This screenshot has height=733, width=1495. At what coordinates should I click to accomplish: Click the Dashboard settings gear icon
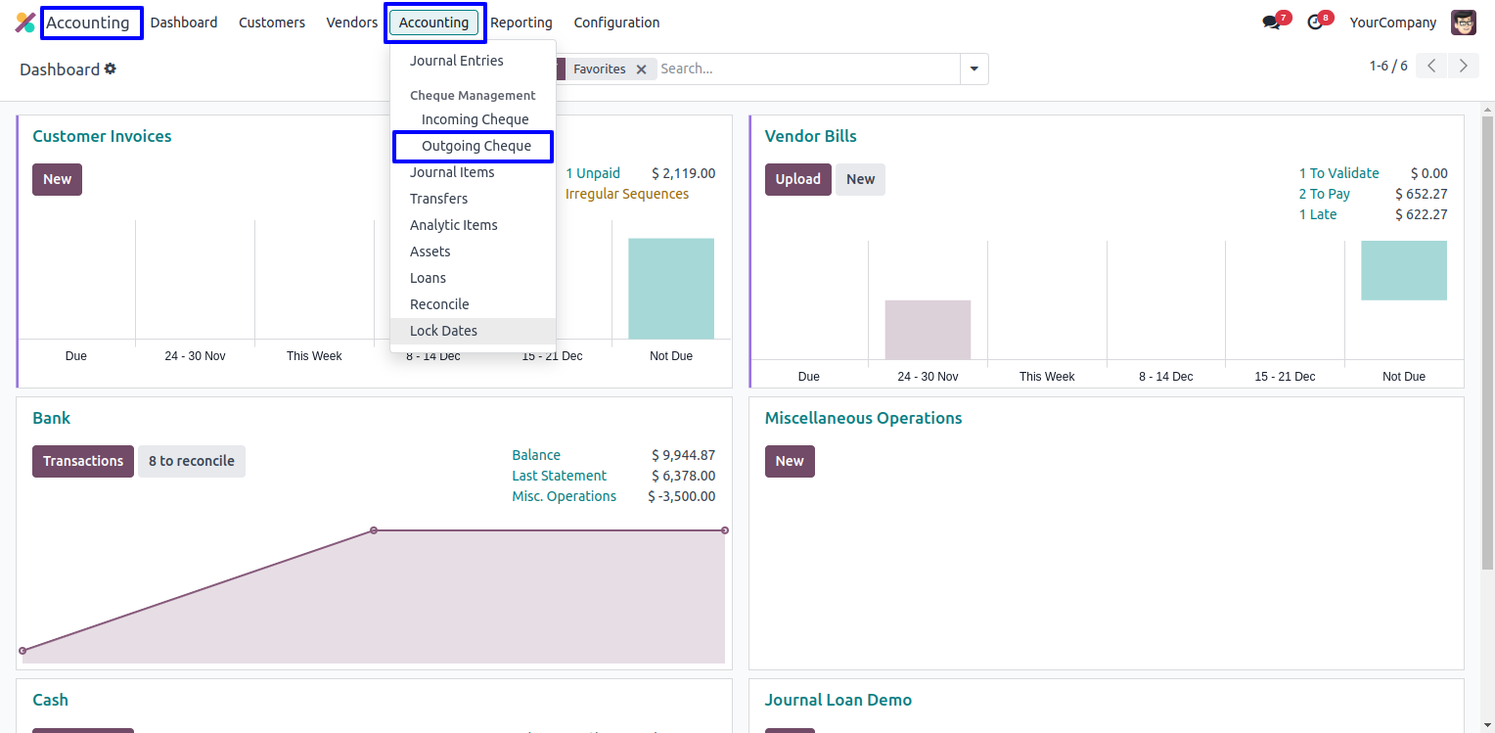click(x=111, y=69)
